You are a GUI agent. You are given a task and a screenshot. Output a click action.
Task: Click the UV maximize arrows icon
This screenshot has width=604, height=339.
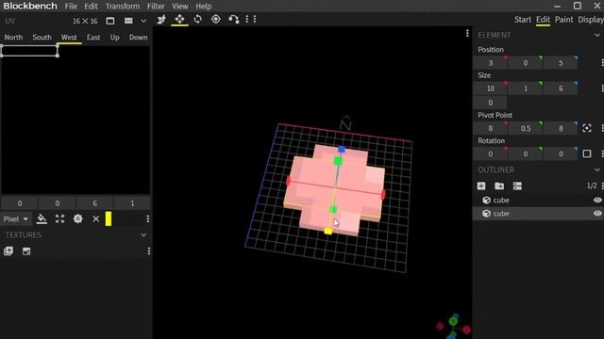pos(59,219)
